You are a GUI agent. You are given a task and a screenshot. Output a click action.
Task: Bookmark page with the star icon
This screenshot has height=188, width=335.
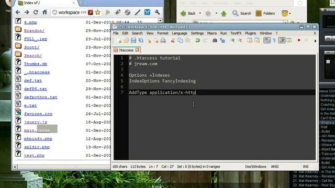98,12
